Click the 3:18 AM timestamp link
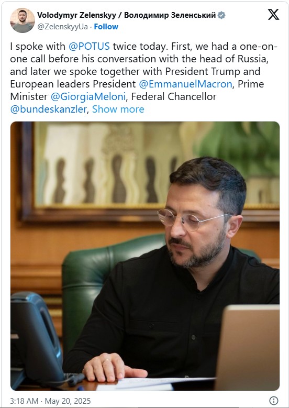Image resolution: width=289 pixels, height=408 pixels. [x=24, y=401]
